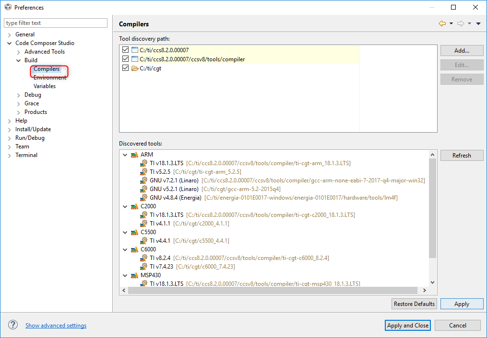This screenshot has width=487, height=338.
Task: Select the Team preferences item
Action: click(22, 146)
